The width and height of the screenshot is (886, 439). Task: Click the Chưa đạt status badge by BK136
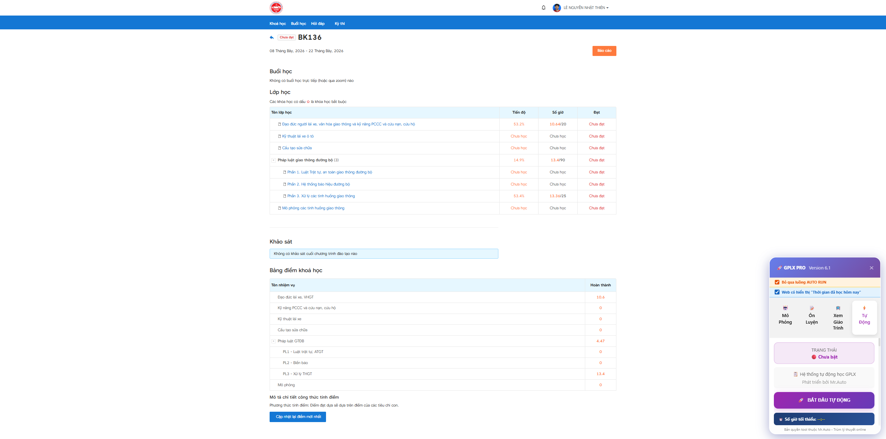287,37
